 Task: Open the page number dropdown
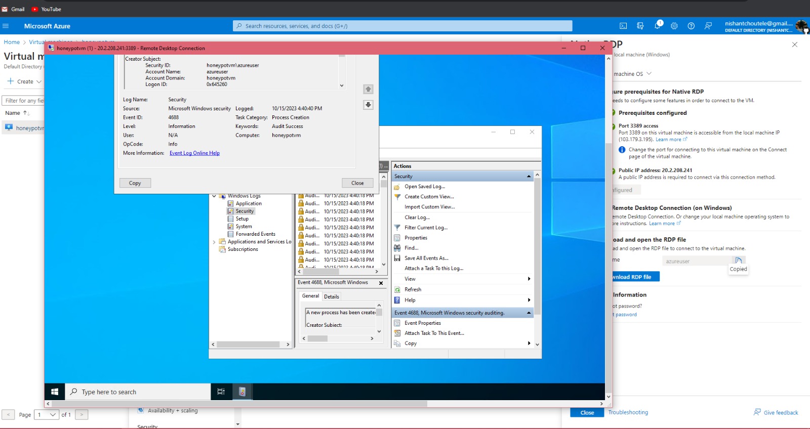(47, 415)
